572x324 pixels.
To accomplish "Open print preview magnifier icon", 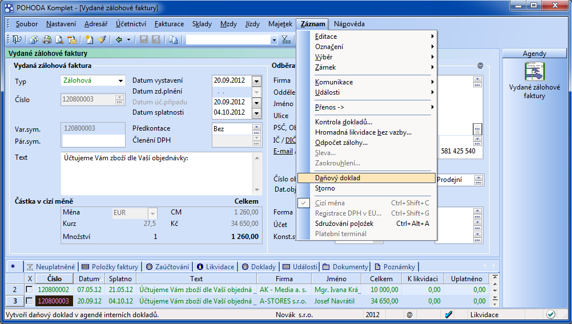I will [x=59, y=39].
